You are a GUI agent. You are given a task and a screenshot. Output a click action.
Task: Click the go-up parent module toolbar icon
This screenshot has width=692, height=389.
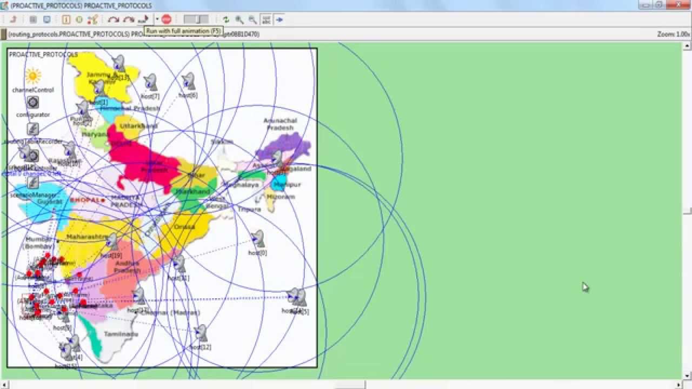click(x=14, y=19)
